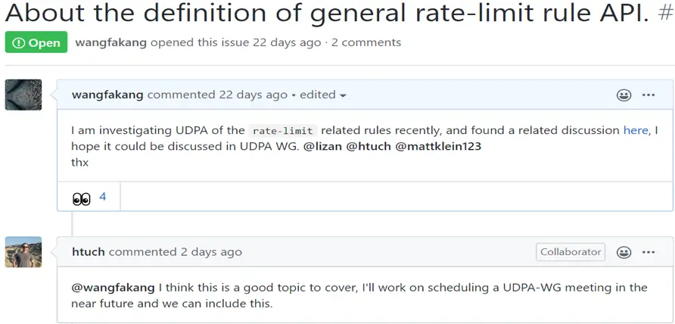Click the Collaborator badge
The width and height of the screenshot is (675, 324).
point(571,252)
